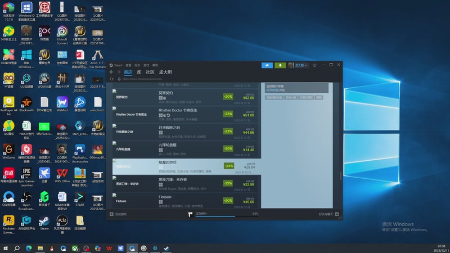450x253 pixels.
Task: Select the Epic Games Launcher desktop icon
Action: (x=26, y=177)
